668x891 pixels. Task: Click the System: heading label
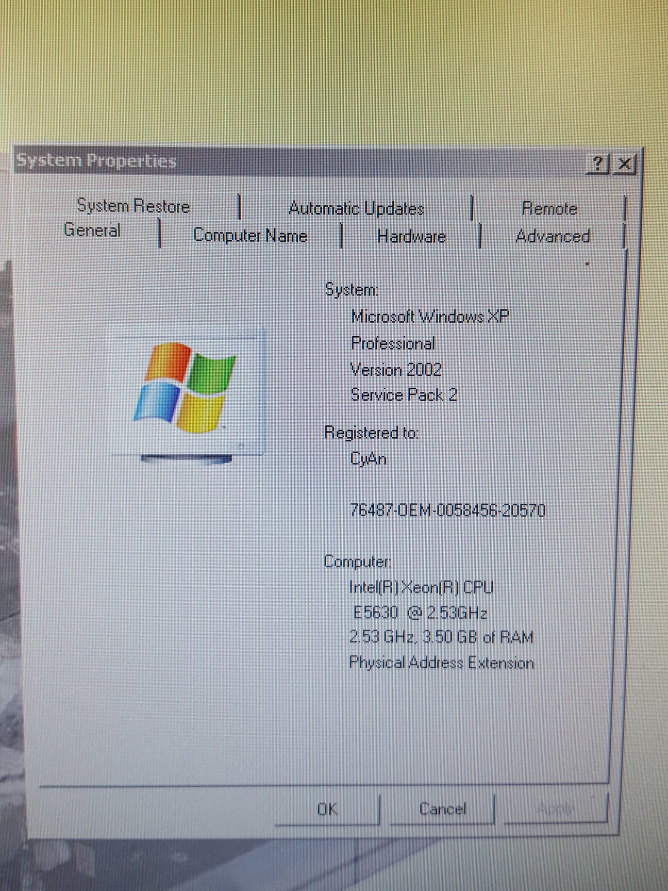[352, 290]
